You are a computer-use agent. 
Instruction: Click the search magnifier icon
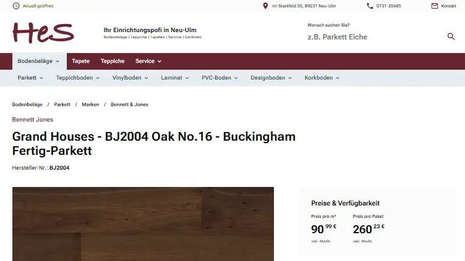[451, 36]
